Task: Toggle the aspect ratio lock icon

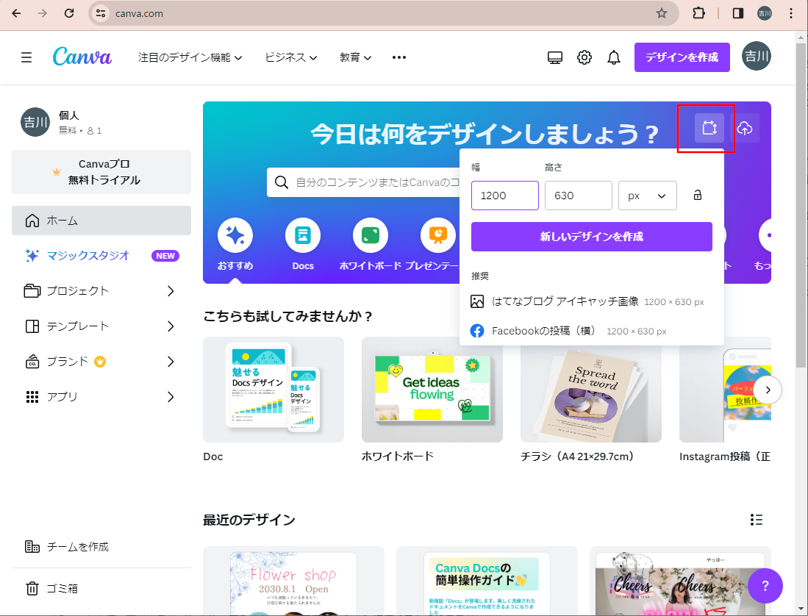Action: (697, 196)
